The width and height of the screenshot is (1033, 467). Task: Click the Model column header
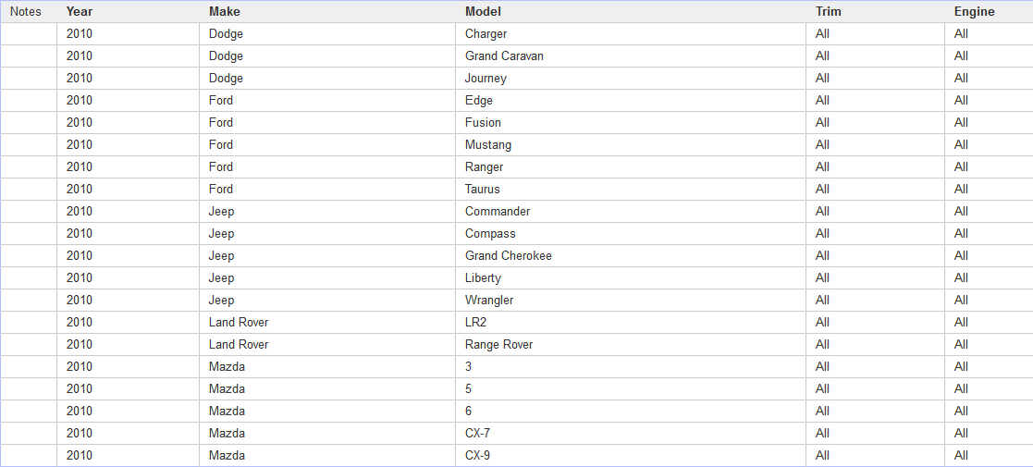coord(631,11)
